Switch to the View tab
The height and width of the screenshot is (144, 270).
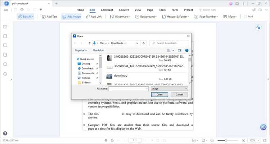[138, 10]
